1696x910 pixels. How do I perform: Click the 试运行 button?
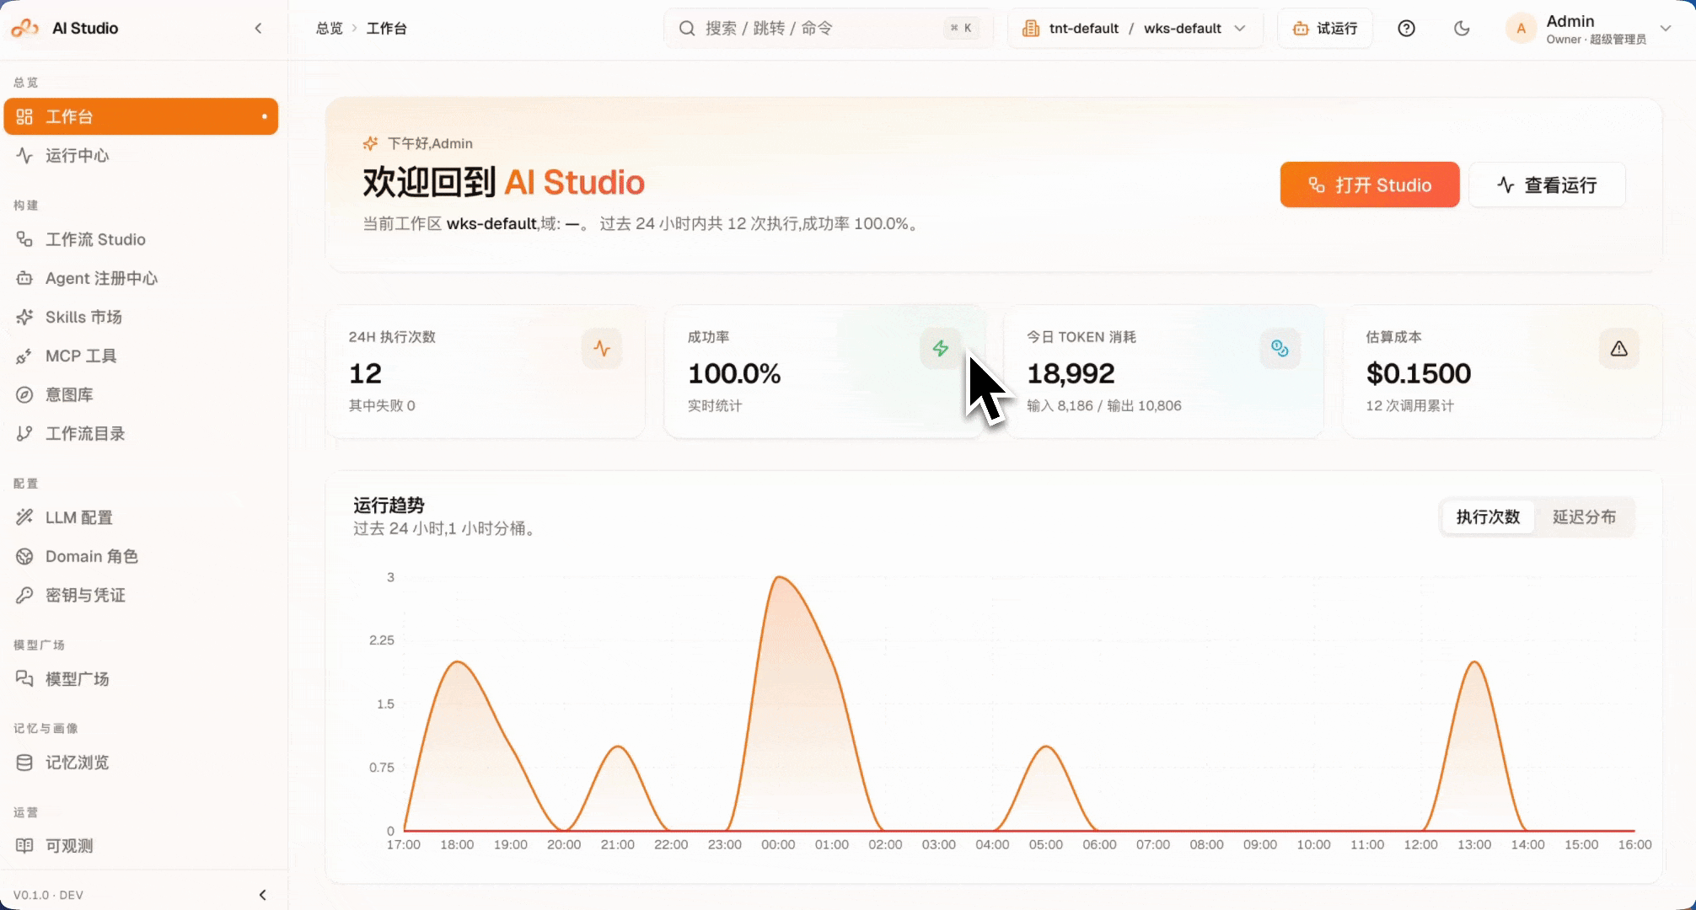coord(1326,28)
